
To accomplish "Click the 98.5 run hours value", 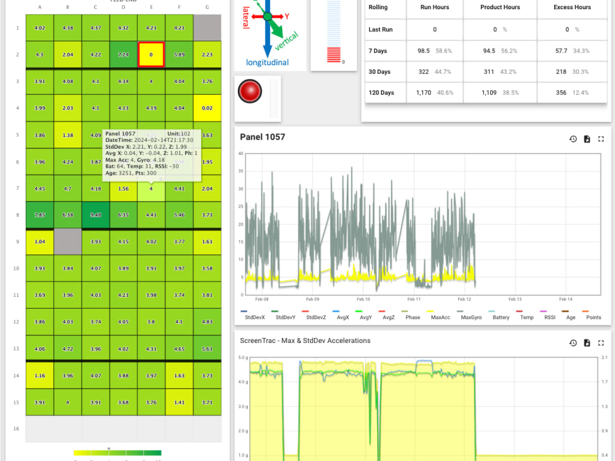I will (x=424, y=50).
